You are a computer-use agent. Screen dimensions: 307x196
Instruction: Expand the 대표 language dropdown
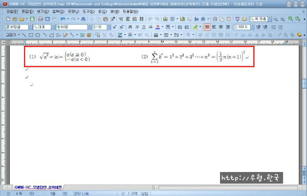click(53, 27)
